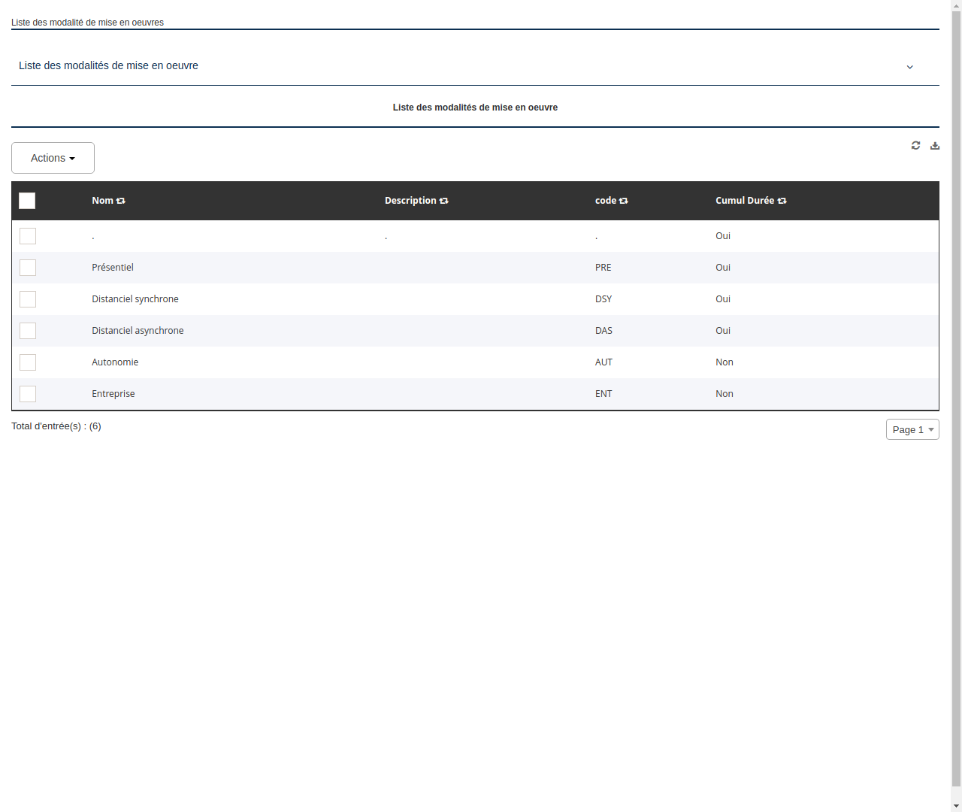The height and width of the screenshot is (812, 962).
Task: Open the Entreprise record
Action: point(113,393)
